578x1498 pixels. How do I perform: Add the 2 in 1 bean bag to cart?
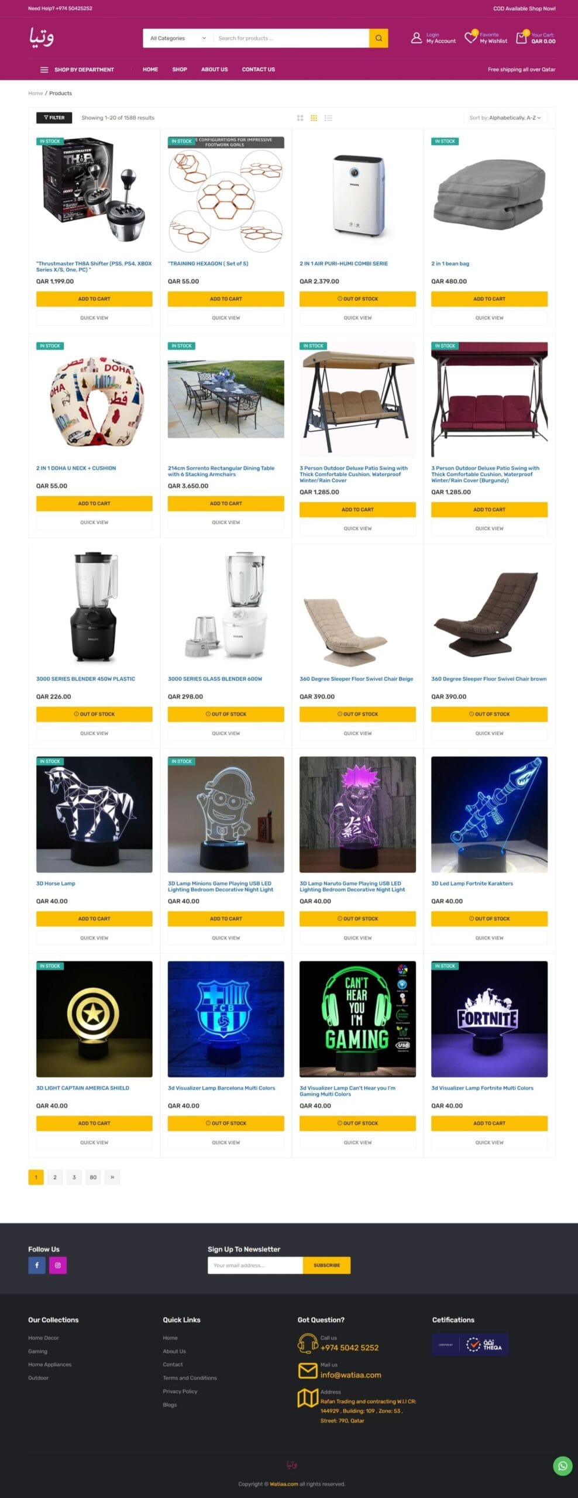click(489, 299)
